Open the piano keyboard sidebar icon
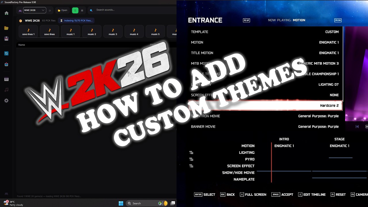 tap(6, 79)
